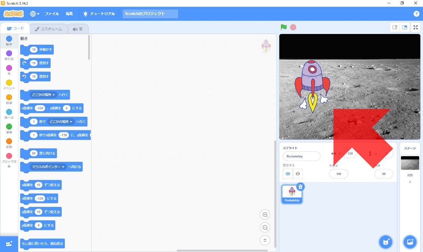Image resolution: width=423 pixels, height=252 pixels.
Task: Delete the Rocketship sprite with trash icon
Action: [x=300, y=187]
